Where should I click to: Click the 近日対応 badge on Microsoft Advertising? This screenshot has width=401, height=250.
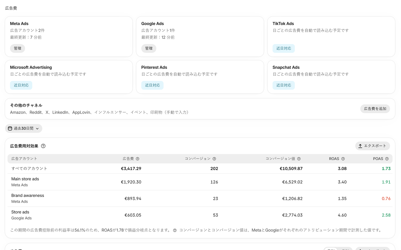click(x=21, y=85)
